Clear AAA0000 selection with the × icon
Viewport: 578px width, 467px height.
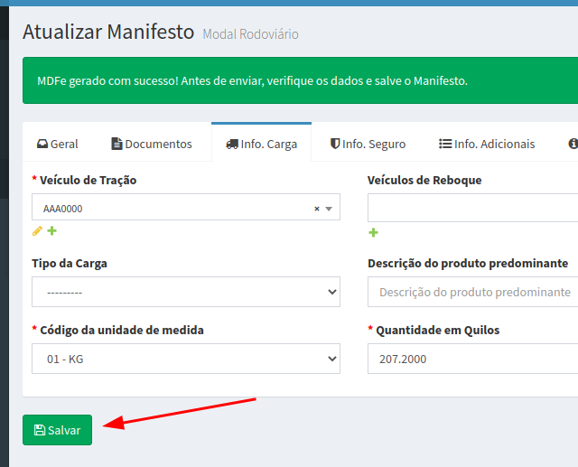pyautogui.click(x=317, y=209)
